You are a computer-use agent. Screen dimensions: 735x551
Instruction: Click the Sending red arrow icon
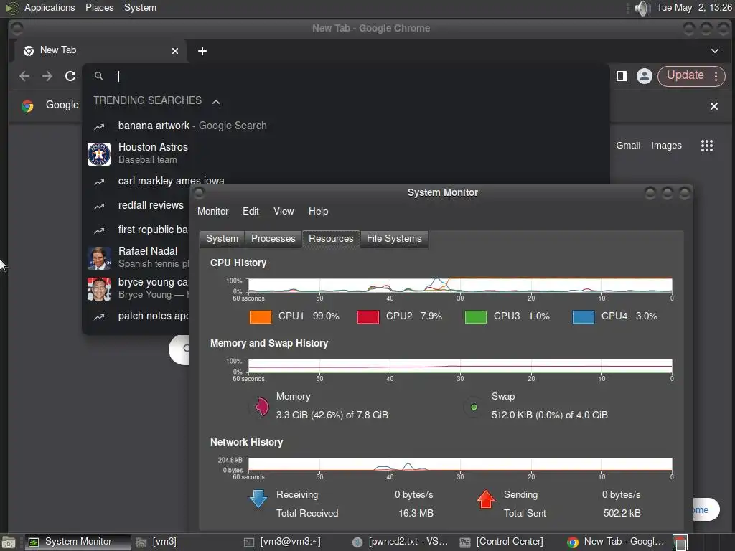(x=486, y=499)
